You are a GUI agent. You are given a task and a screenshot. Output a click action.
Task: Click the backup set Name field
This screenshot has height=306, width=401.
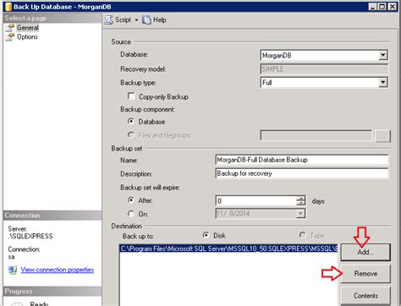pos(302,160)
